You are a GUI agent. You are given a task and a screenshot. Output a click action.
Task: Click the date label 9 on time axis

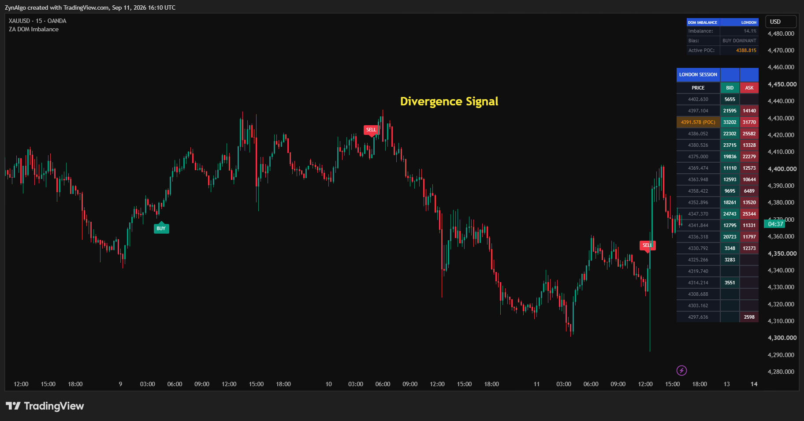(x=120, y=384)
